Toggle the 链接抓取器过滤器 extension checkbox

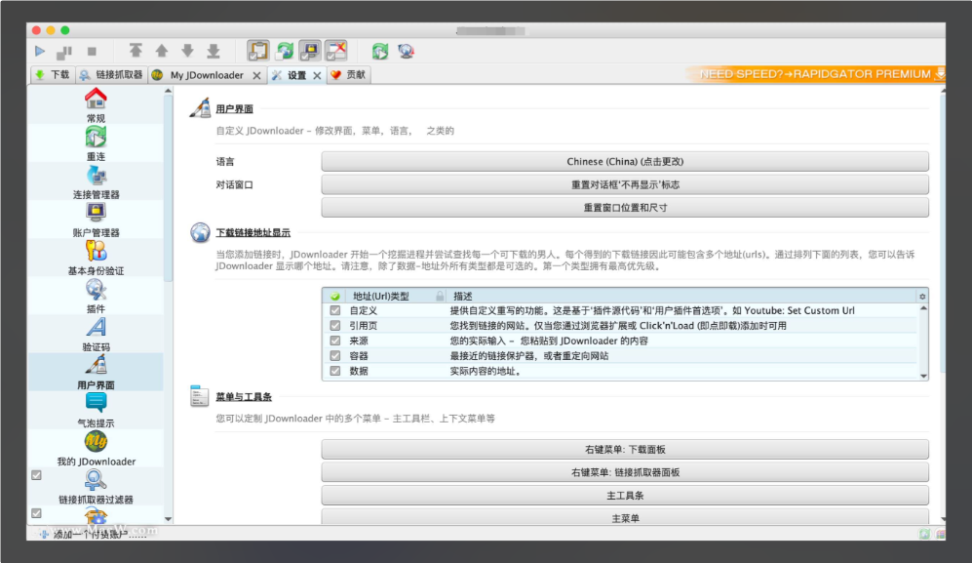click(37, 475)
